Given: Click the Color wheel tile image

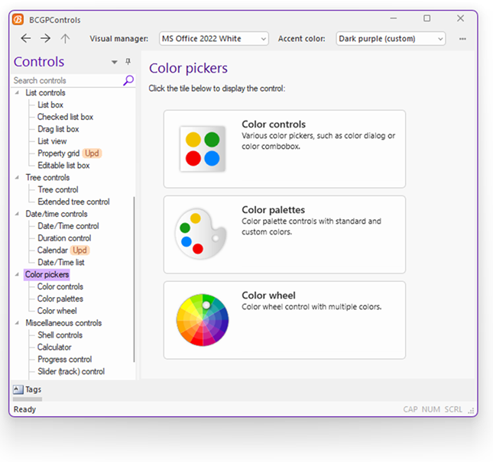Looking at the screenshot, I should pos(202,319).
